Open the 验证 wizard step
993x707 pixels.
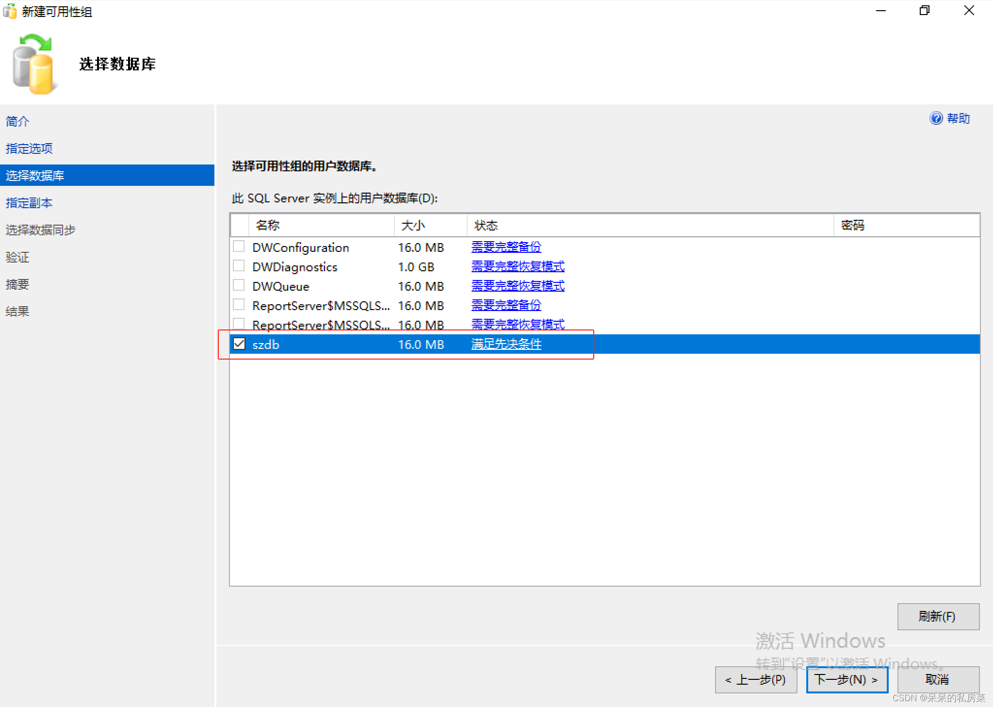17,257
